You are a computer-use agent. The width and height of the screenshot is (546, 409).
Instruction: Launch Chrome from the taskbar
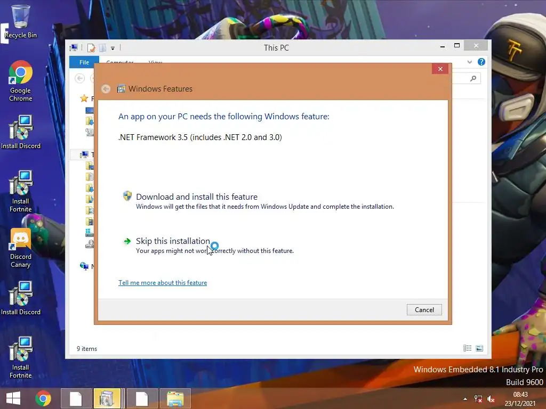43,398
